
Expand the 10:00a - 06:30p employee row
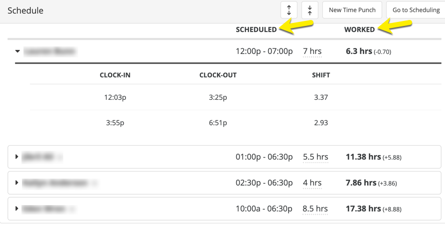coord(17,209)
